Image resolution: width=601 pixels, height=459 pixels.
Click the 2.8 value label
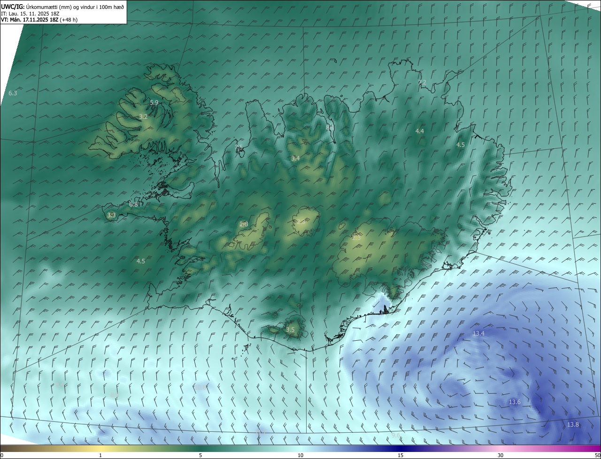(244, 224)
